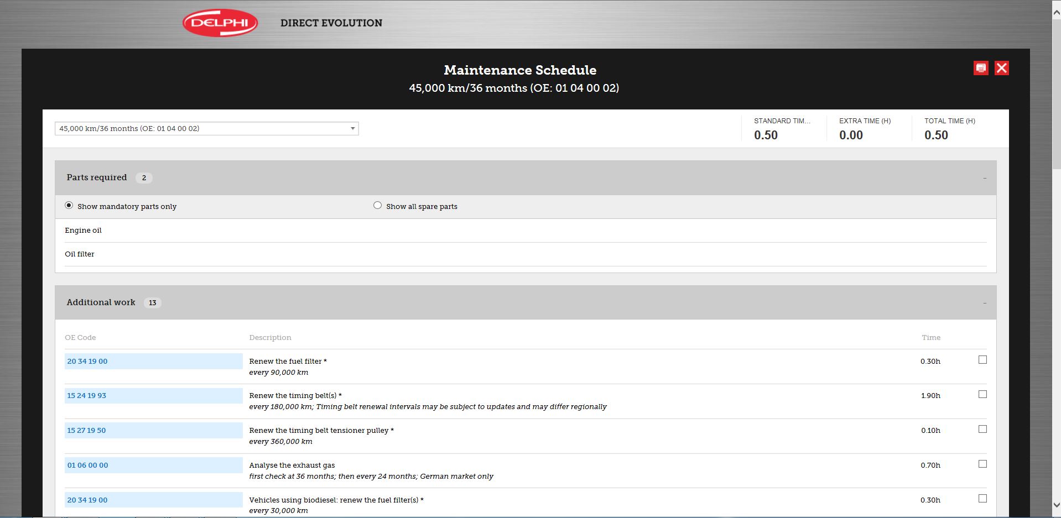Select Show mandatory parts only

[x=69, y=206]
